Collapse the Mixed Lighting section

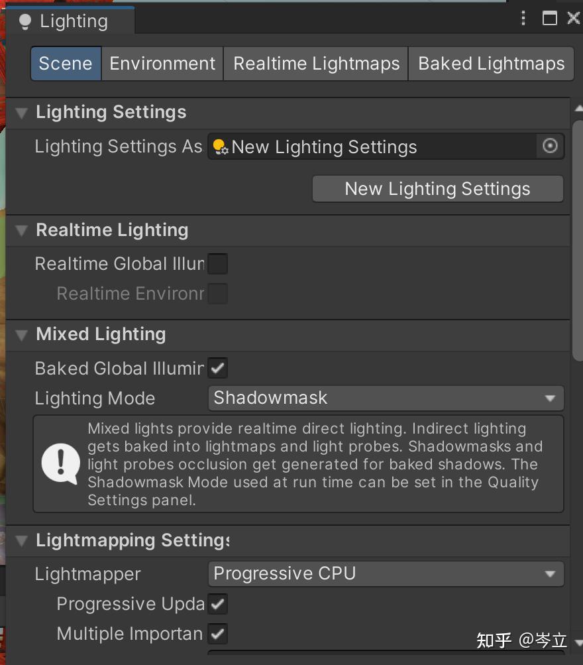tap(21, 334)
